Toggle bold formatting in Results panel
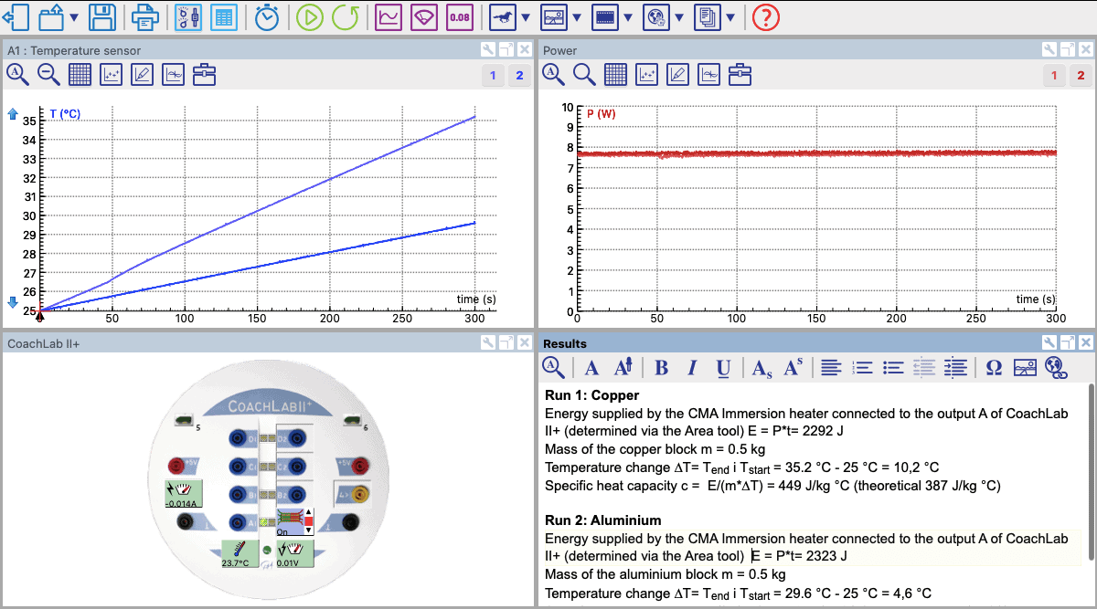The height and width of the screenshot is (609, 1097). point(662,367)
